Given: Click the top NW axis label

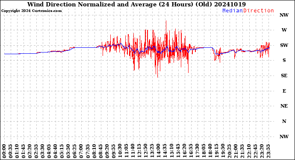Looking at the screenshot, I should tap(284, 15).
